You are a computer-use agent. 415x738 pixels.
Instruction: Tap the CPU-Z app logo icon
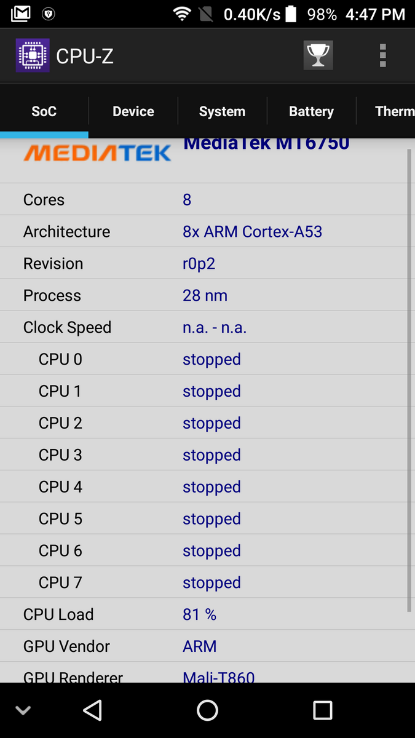pos(32,56)
